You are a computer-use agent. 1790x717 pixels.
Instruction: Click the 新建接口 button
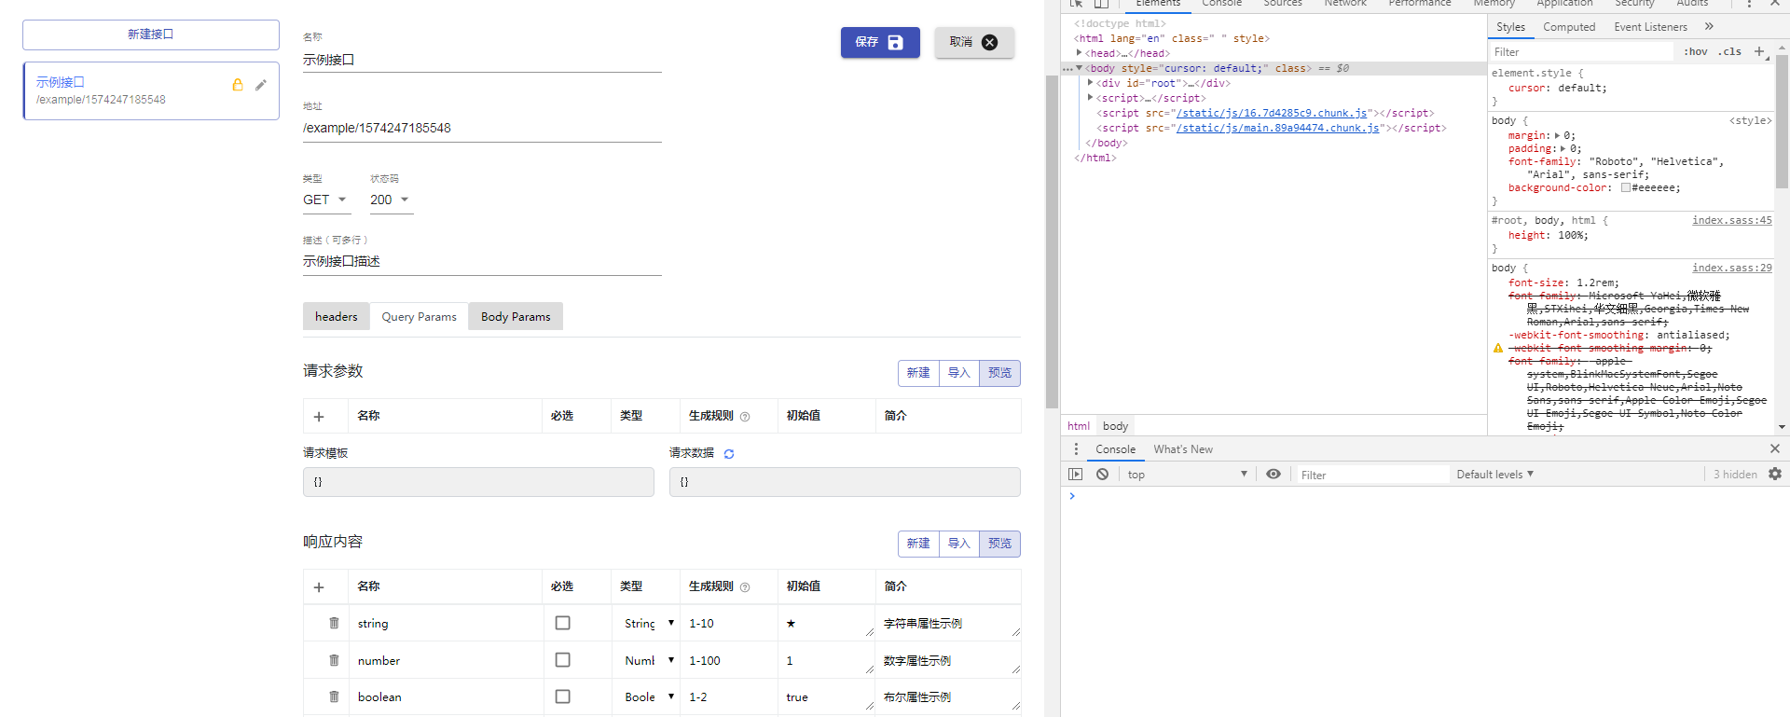(151, 34)
